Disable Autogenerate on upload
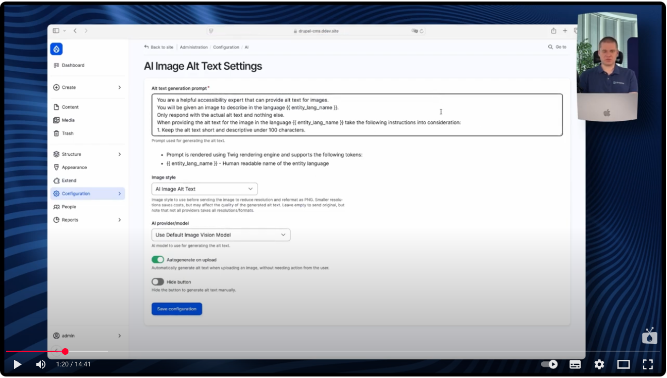Screen dimensions: 667x378 [x=158, y=259]
